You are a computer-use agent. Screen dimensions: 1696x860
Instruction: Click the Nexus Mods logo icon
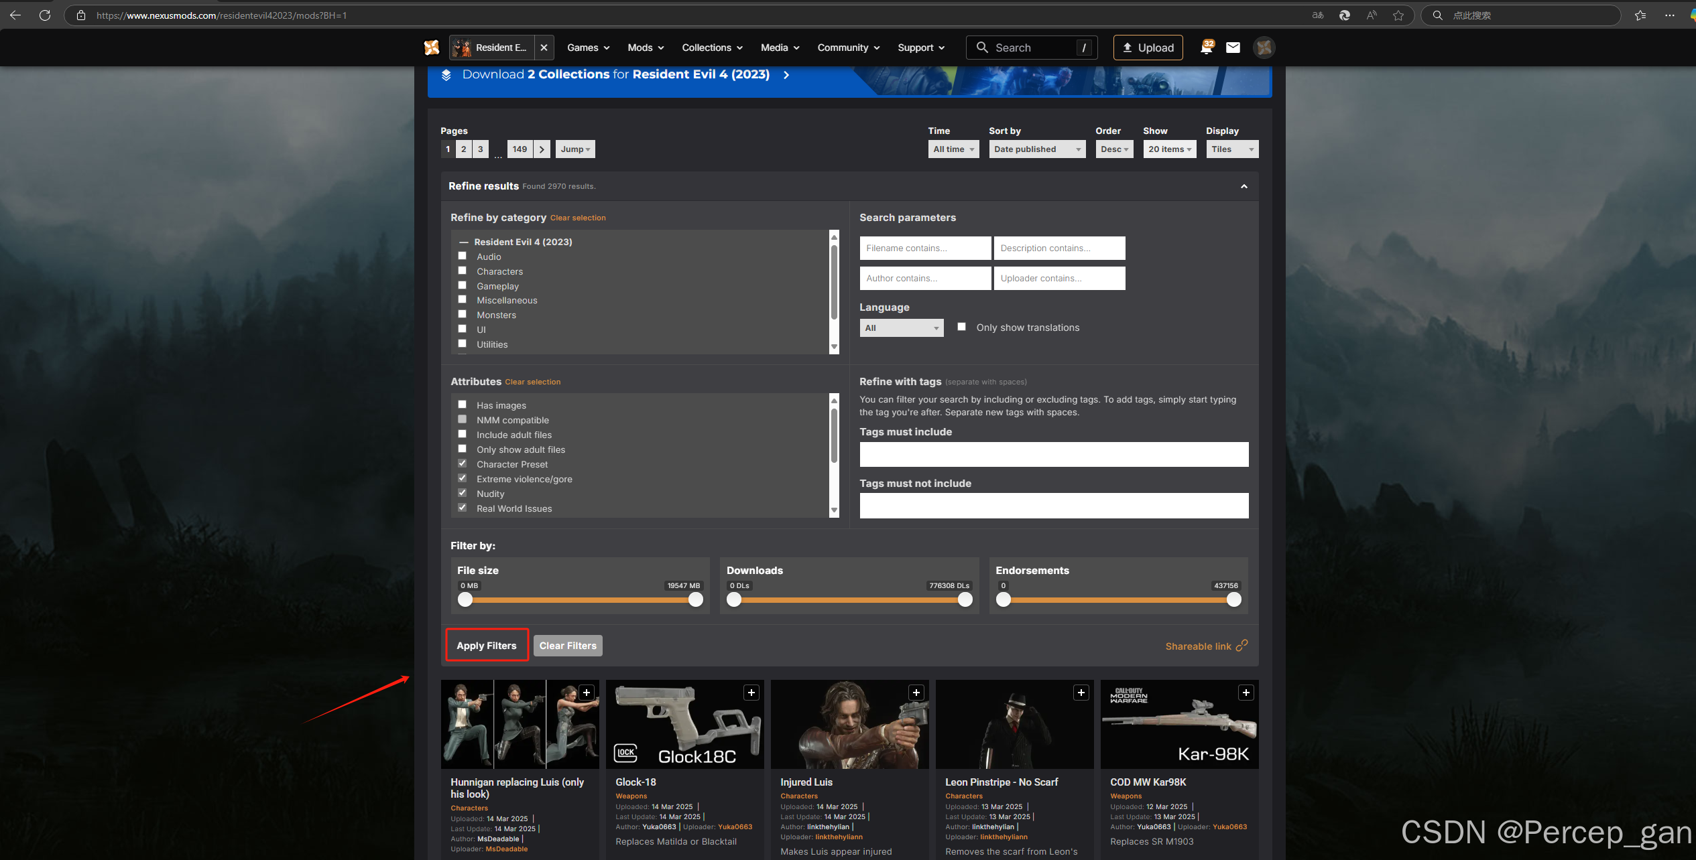tap(432, 48)
